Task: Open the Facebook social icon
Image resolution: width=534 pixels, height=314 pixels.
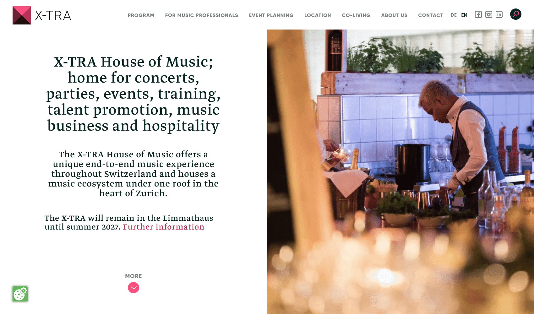Action: pyautogui.click(x=478, y=15)
